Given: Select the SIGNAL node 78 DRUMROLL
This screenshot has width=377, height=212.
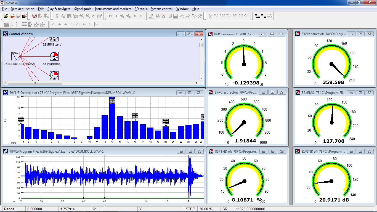Looking at the screenshot, I should tap(15, 56).
